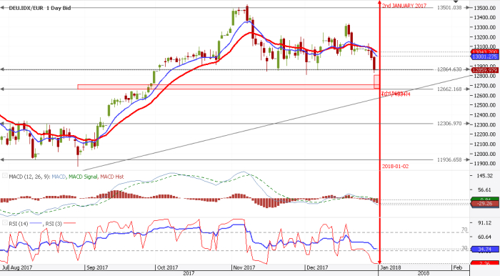This screenshot has width=500, height=276.
Task: Click the green MACD Signal legend label
Action: 83,177
